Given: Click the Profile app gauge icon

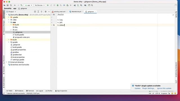Looking at the screenshot, I should pos(64,5).
